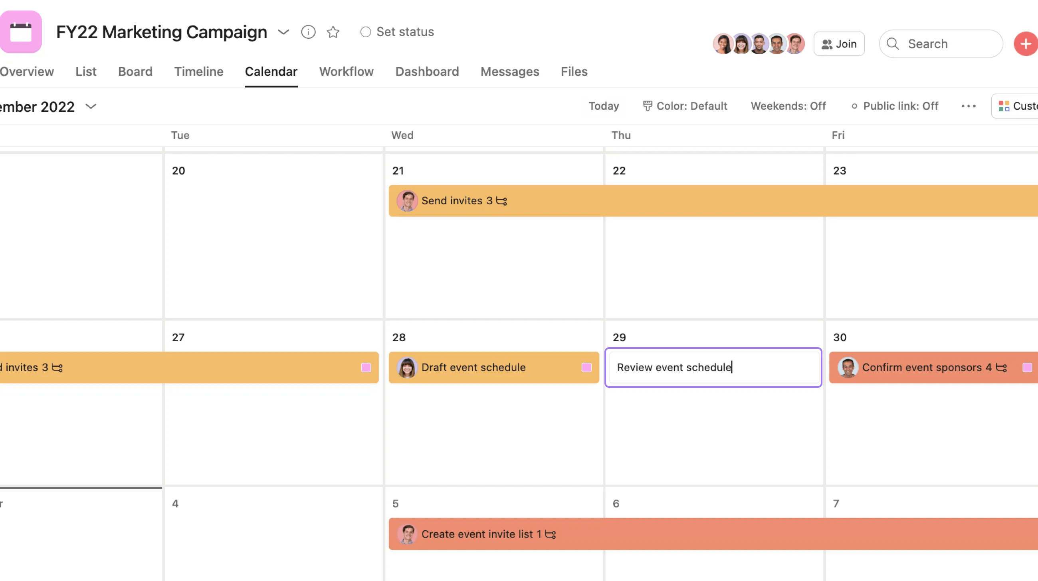Jump to Today in the calendar
Viewport: 1038px width, 581px height.
603,106
